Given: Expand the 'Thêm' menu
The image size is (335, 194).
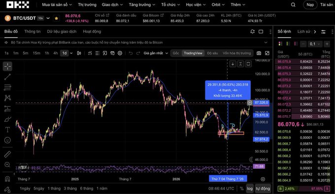Looking at the screenshot, I should click(238, 5).
